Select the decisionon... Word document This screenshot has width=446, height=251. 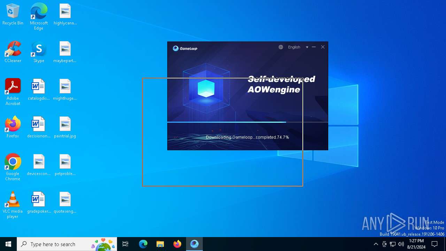[x=39, y=128]
